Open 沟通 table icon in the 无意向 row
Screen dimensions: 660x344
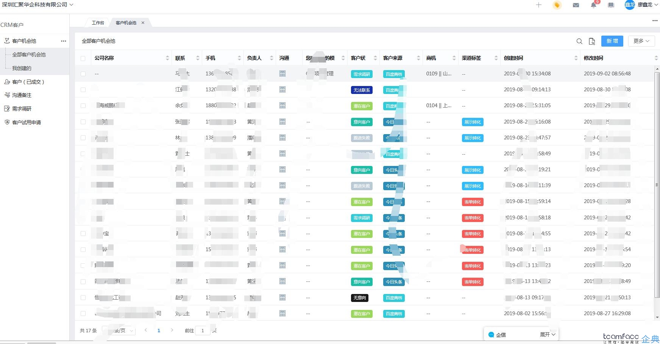282,297
